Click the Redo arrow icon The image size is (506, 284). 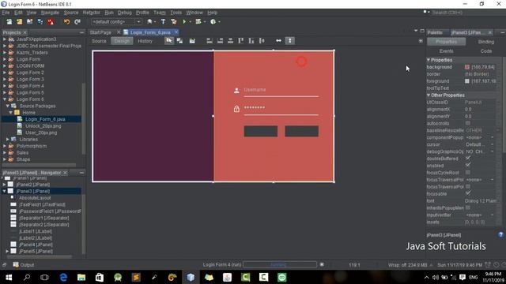tap(77, 21)
